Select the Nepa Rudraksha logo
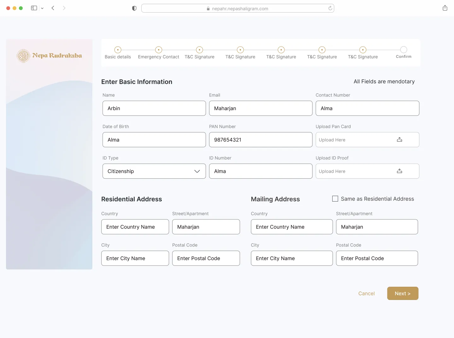 49,55
